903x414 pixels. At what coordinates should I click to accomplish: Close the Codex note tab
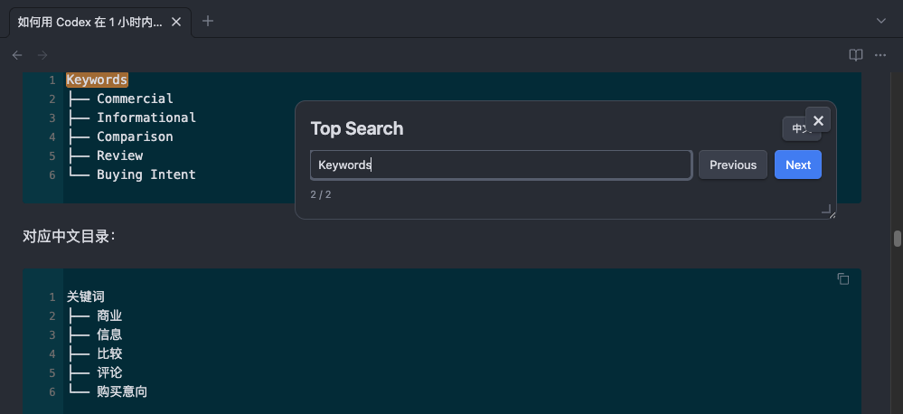point(177,22)
